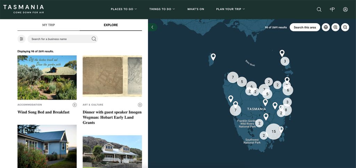Viewport: 356px width, 168px height.
Task: Switch to the My Trip tab
Action: [x=48, y=25]
